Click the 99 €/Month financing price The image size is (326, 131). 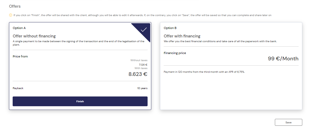283,59
